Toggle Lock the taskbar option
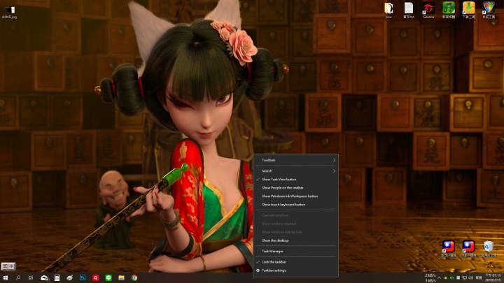 tap(295, 262)
